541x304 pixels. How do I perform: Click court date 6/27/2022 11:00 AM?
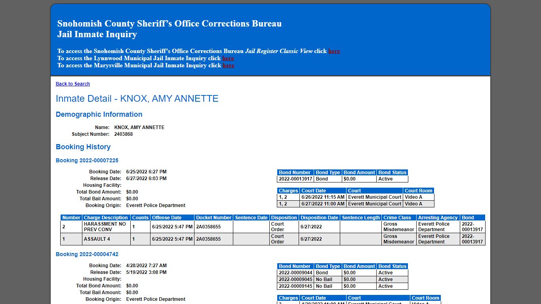click(323, 204)
